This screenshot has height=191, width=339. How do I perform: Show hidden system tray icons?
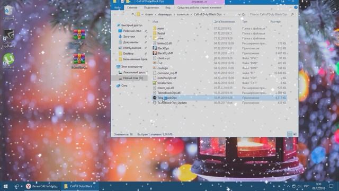point(288,186)
